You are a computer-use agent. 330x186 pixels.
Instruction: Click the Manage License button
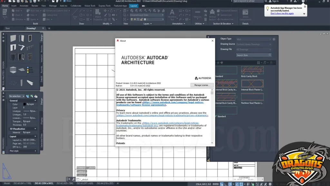[x=202, y=85]
